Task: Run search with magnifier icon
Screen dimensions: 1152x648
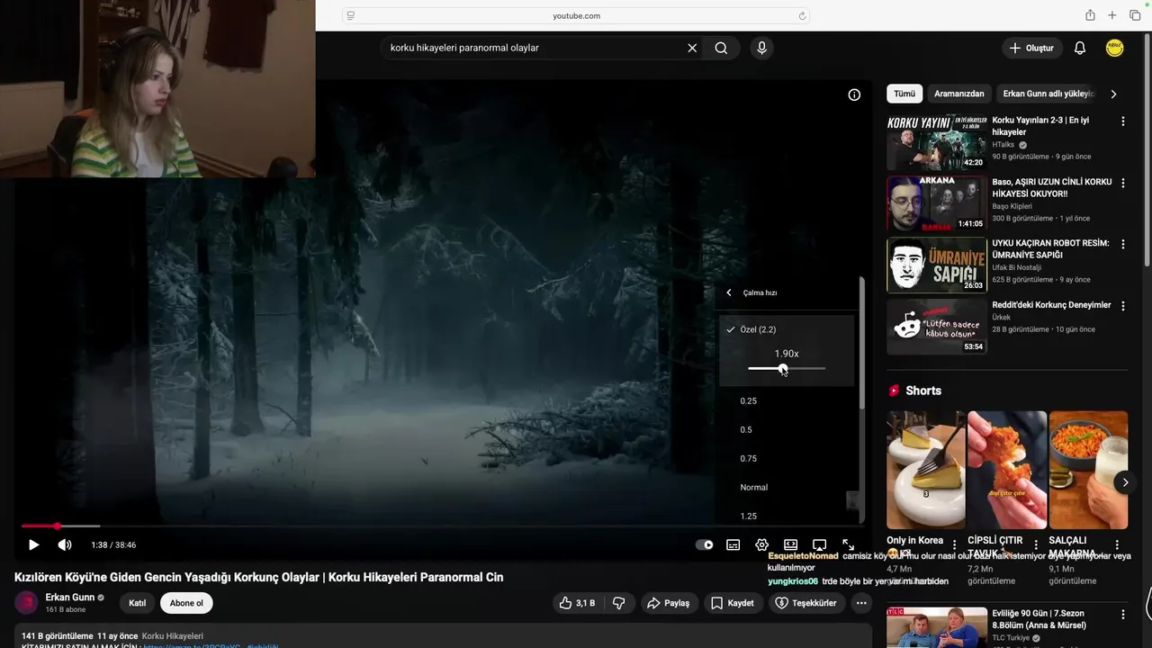Action: (x=721, y=48)
